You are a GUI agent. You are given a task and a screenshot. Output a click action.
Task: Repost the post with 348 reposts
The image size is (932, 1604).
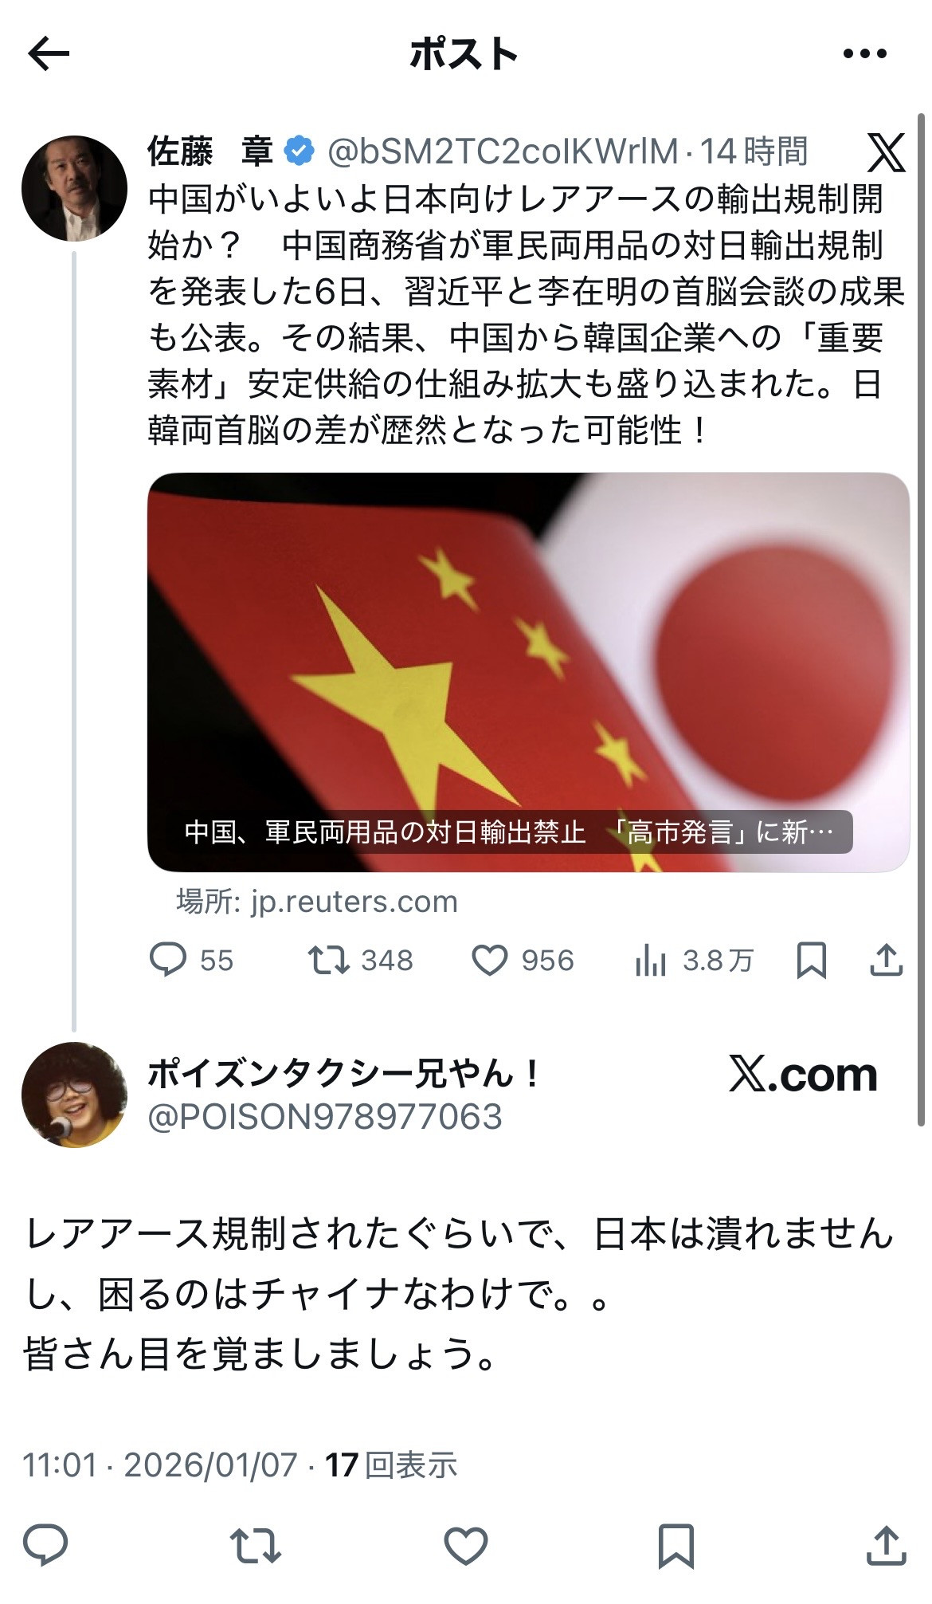click(x=361, y=960)
